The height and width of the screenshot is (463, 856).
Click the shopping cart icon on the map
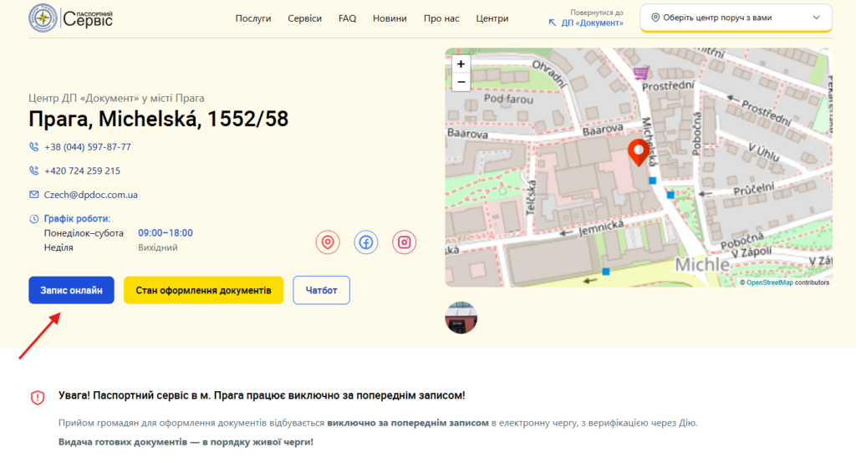pyautogui.click(x=641, y=72)
